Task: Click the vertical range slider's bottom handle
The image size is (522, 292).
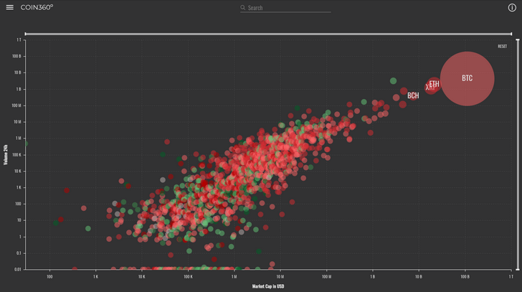Action: pos(518,269)
